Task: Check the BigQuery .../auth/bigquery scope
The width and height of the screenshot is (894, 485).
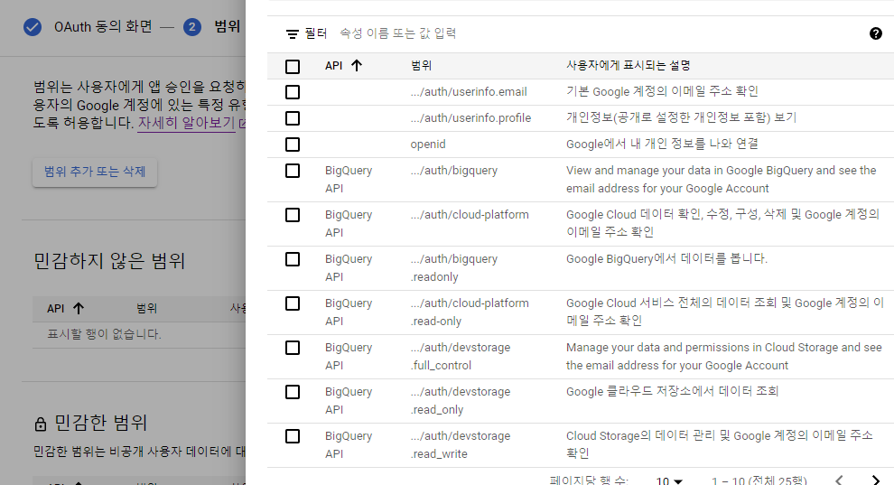Action: [x=293, y=171]
